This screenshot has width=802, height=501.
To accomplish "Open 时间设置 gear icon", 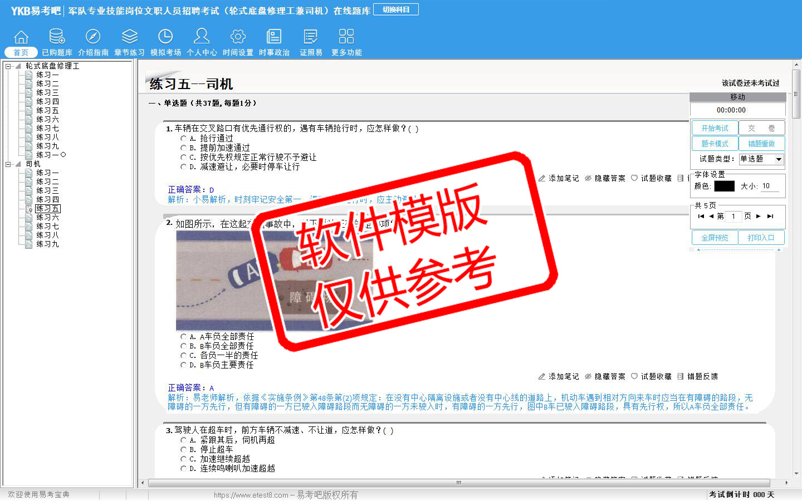I will coord(238,37).
